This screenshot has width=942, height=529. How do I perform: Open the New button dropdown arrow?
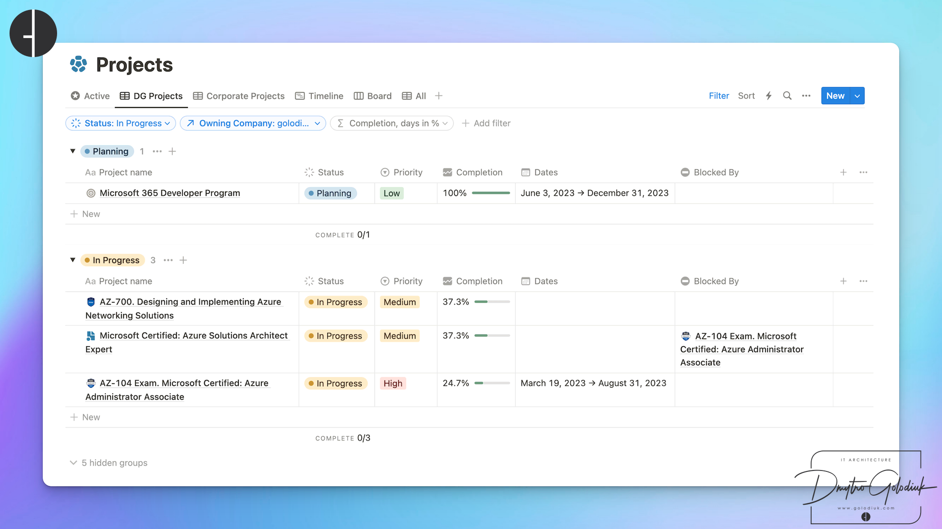[x=857, y=96]
